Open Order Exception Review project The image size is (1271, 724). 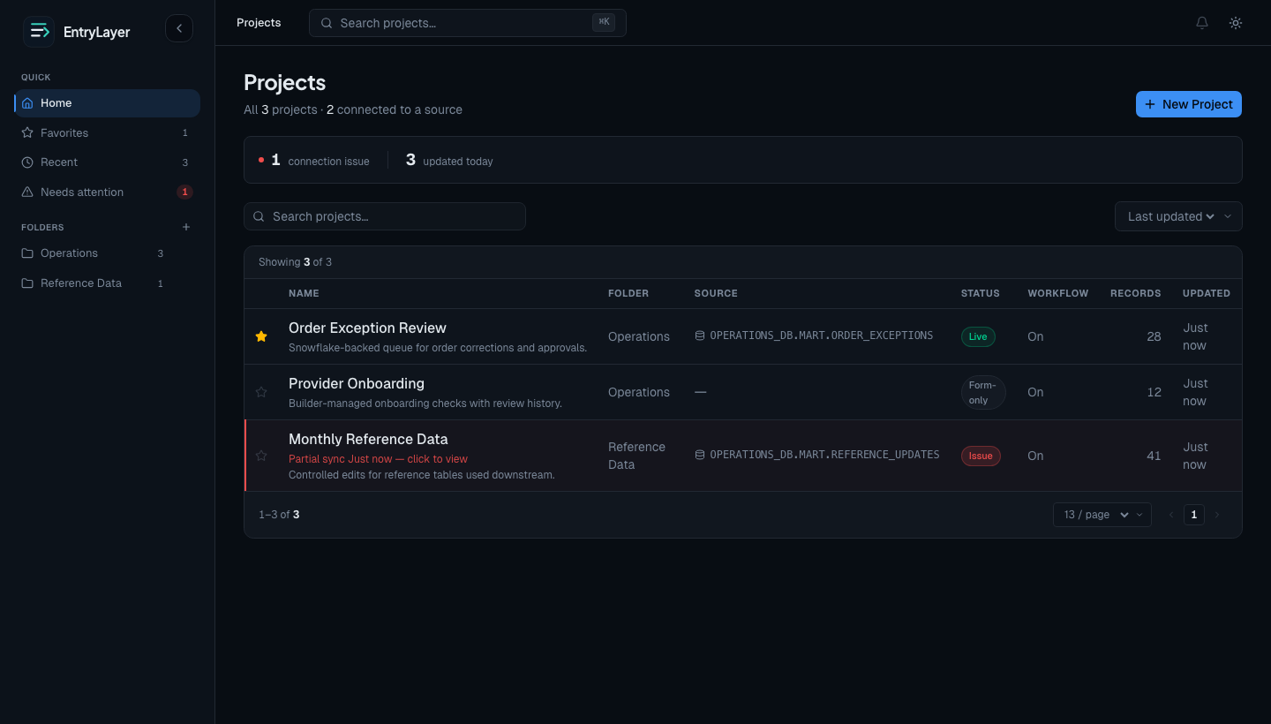click(367, 328)
